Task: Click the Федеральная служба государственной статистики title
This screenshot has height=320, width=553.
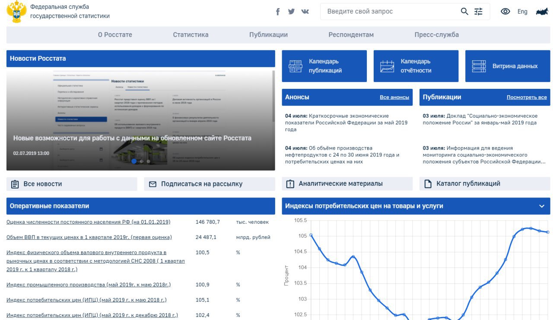Action: 70,12
